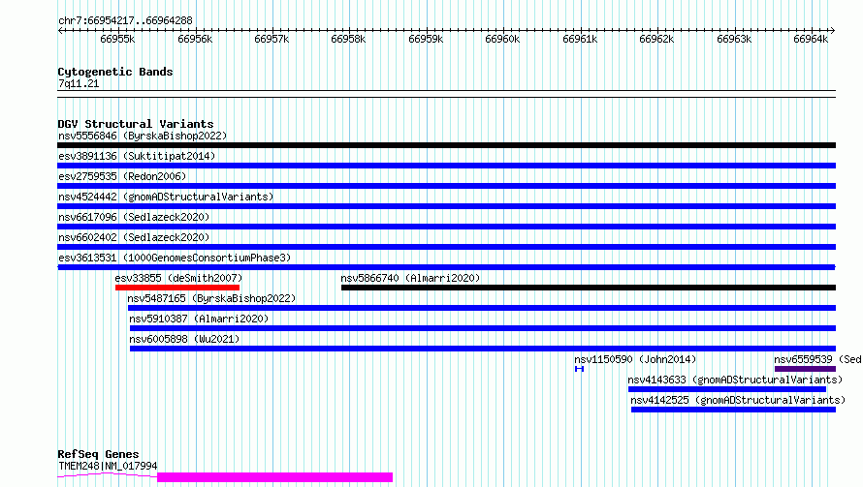This screenshot has width=863, height=487.
Task: Click the 66955k ruler tick label
Action: (x=117, y=39)
